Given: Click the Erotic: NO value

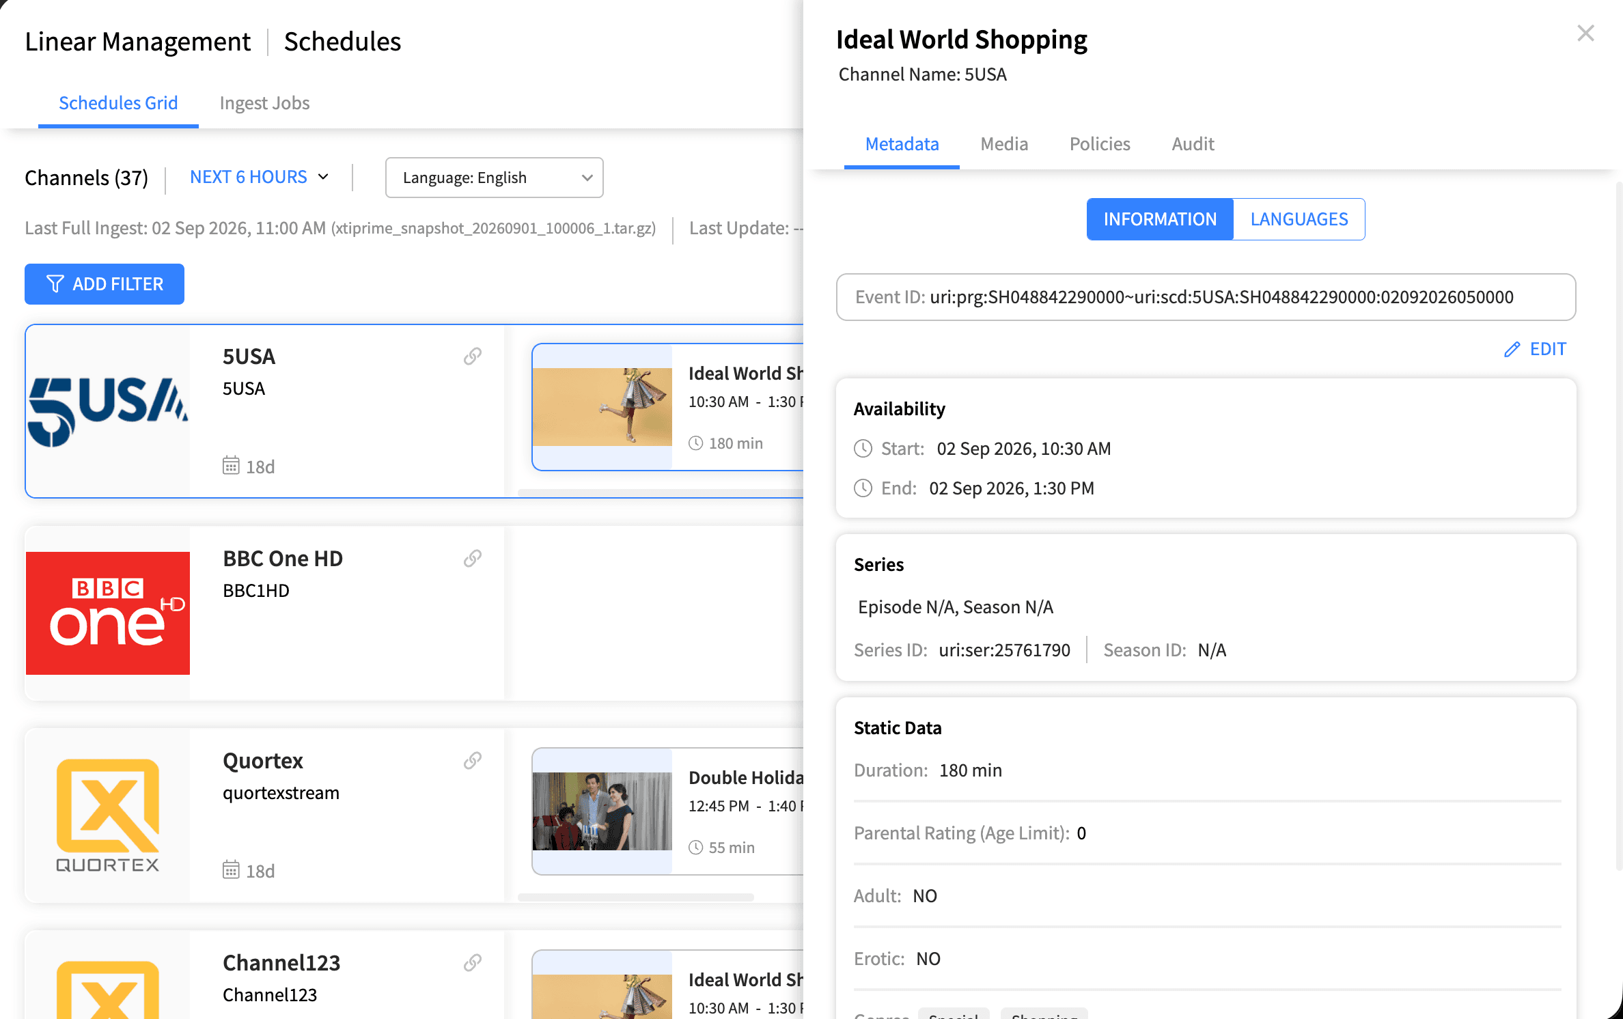Looking at the screenshot, I should 928,958.
